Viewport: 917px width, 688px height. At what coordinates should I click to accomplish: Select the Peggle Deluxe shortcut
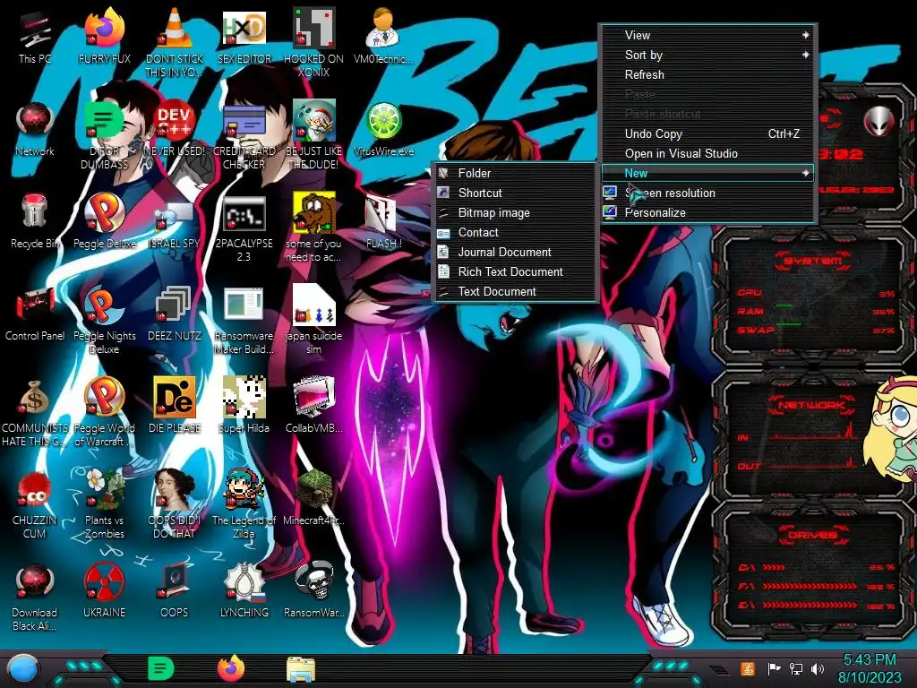coord(104,221)
